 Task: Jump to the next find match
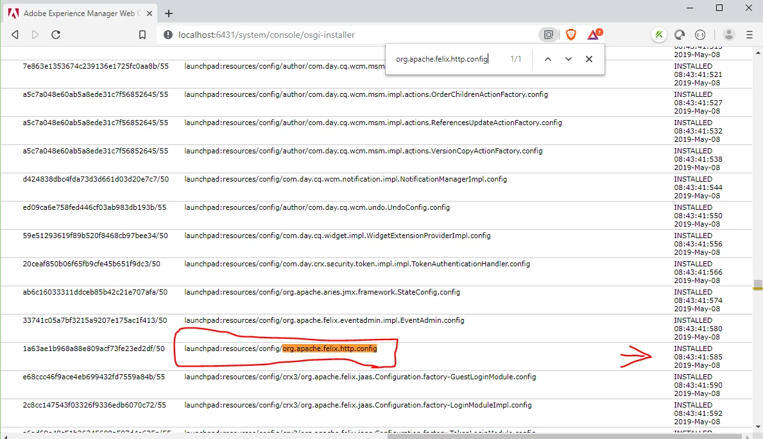pyautogui.click(x=569, y=59)
